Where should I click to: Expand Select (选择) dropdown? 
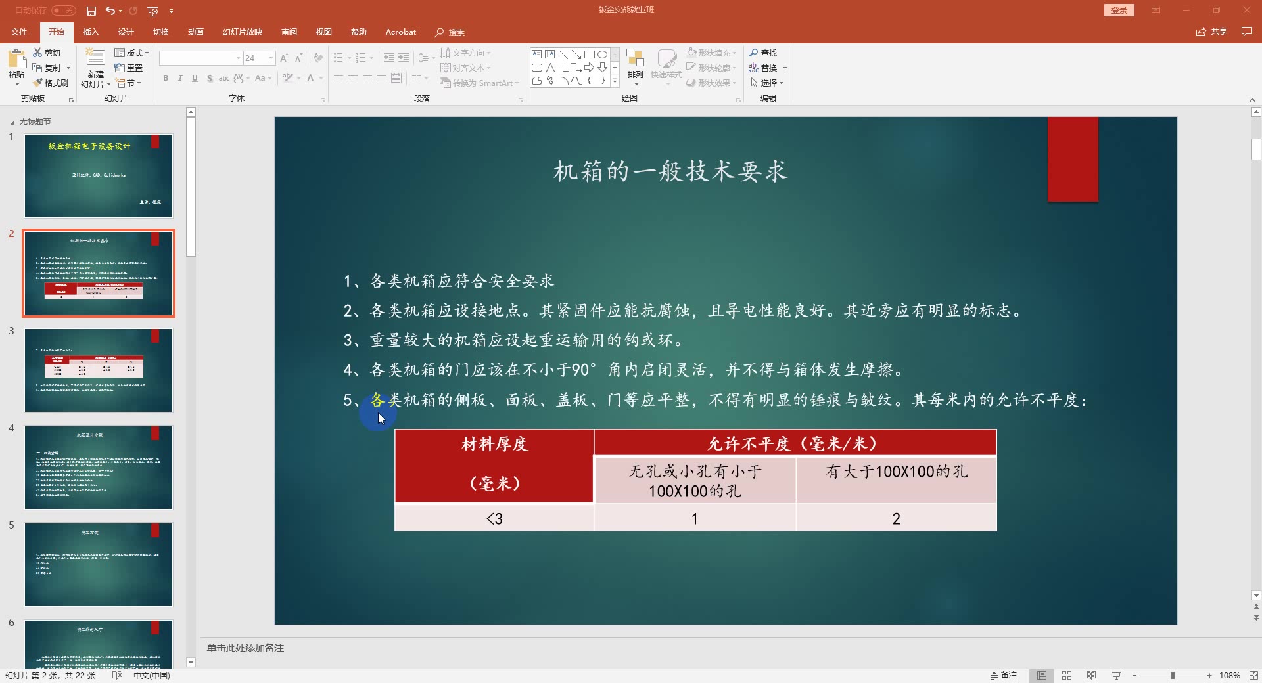pos(767,83)
